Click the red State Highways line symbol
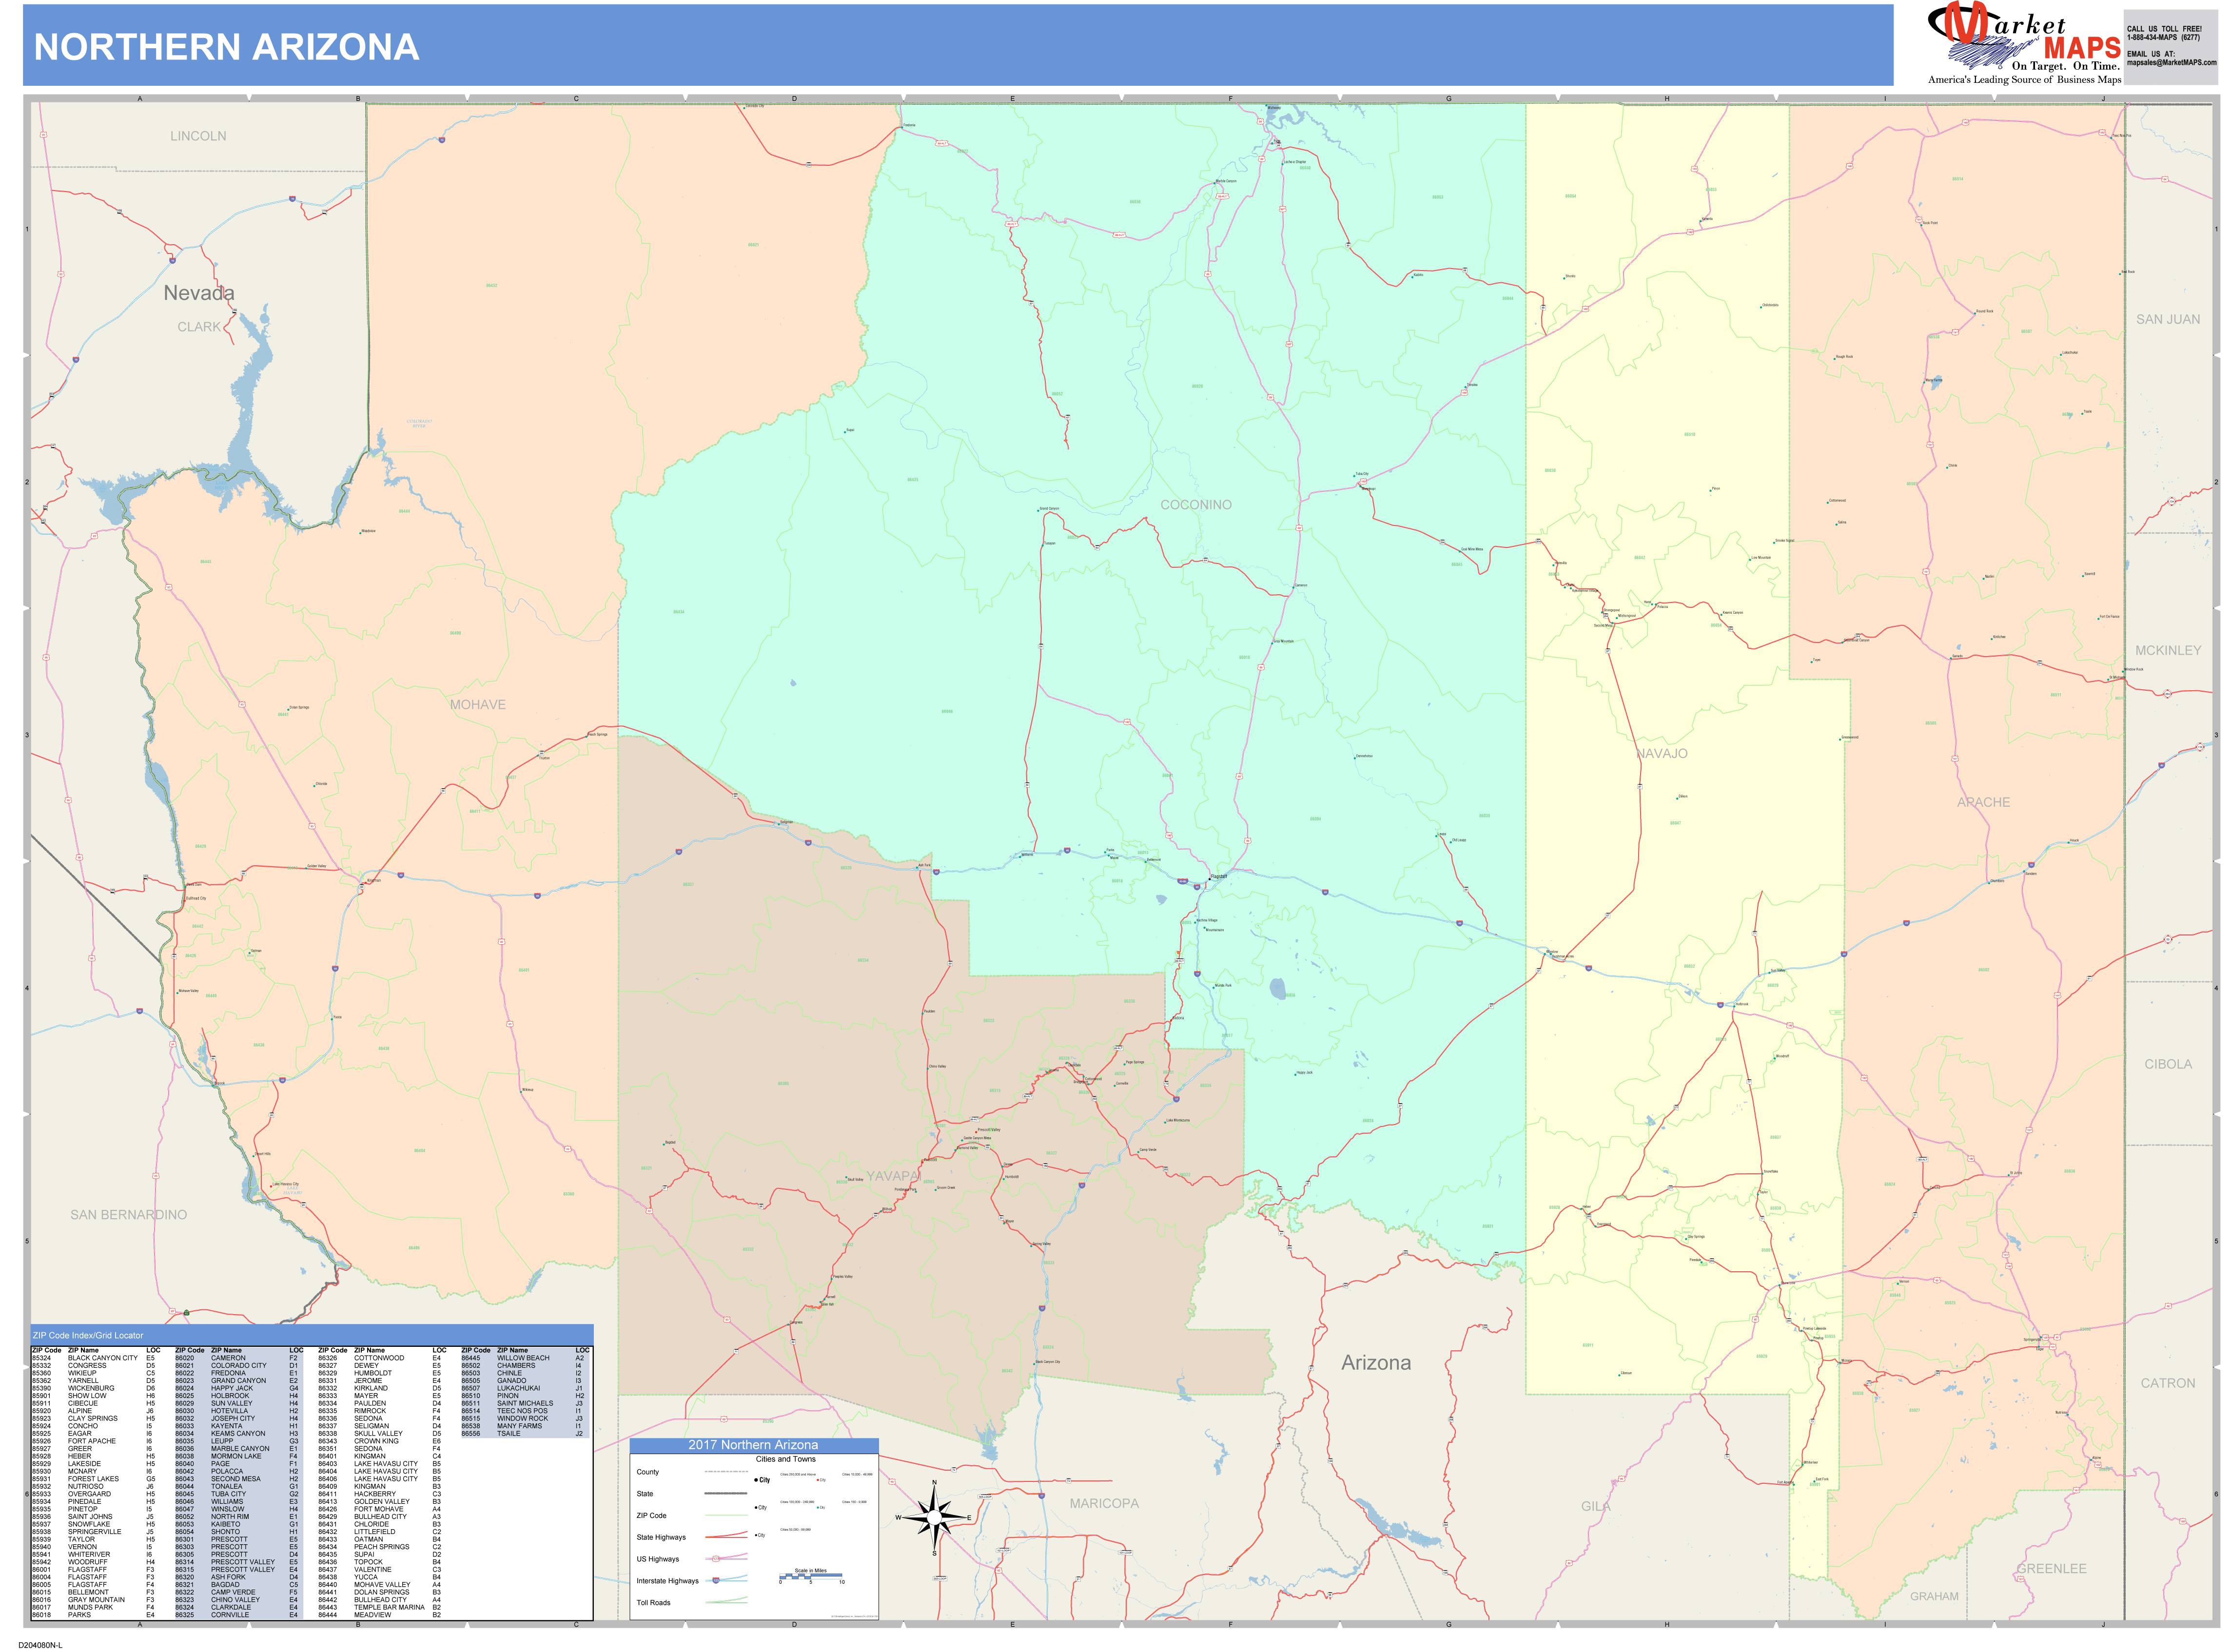 pos(726,1538)
